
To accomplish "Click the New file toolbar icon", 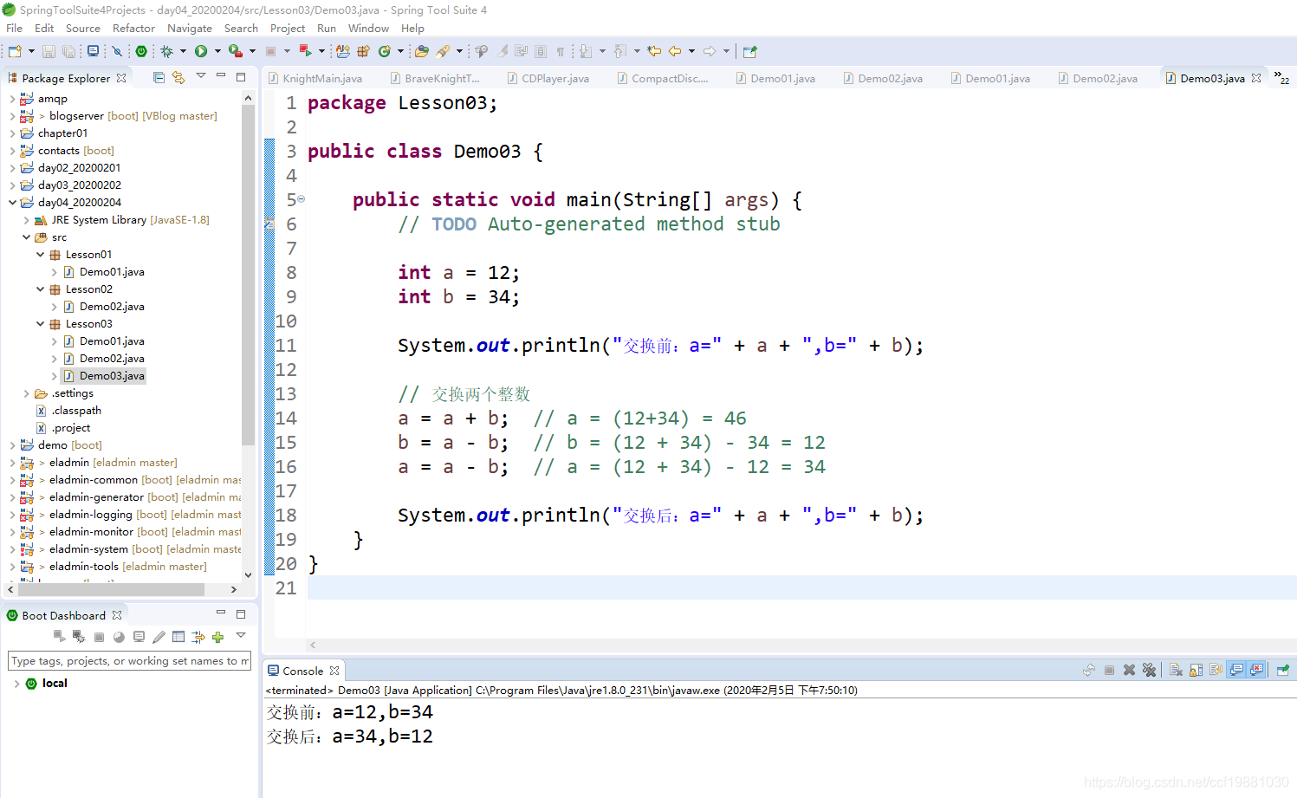I will 15,51.
